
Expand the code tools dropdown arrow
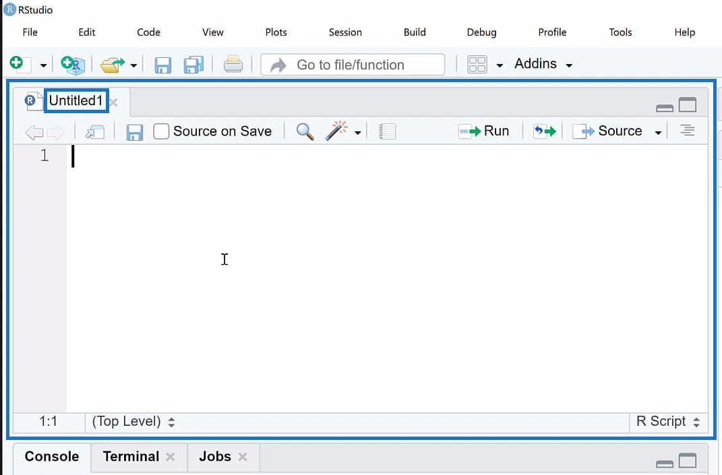pos(358,133)
